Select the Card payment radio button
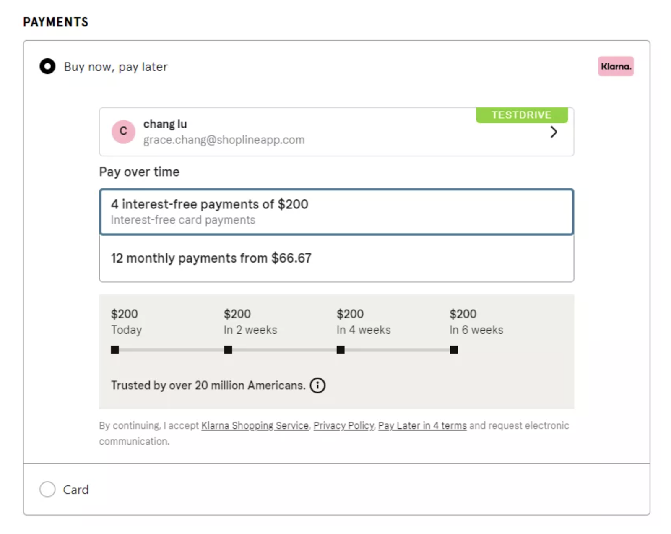The height and width of the screenshot is (534, 671). 47,489
